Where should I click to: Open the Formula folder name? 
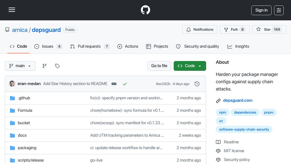(25, 111)
